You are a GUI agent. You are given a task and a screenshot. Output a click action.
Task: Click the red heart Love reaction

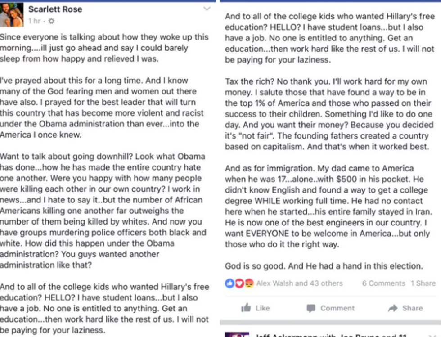pos(239,283)
